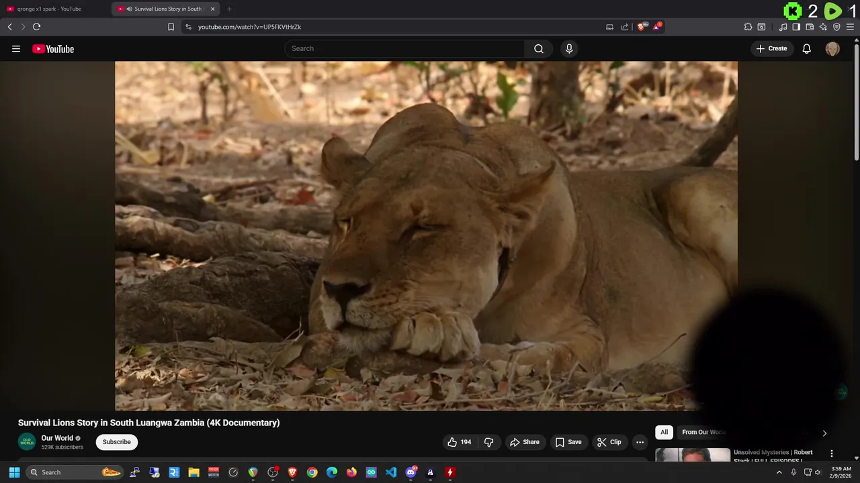Viewport: 860px width, 483px height.
Task: Save the video to a playlist
Action: click(x=568, y=442)
